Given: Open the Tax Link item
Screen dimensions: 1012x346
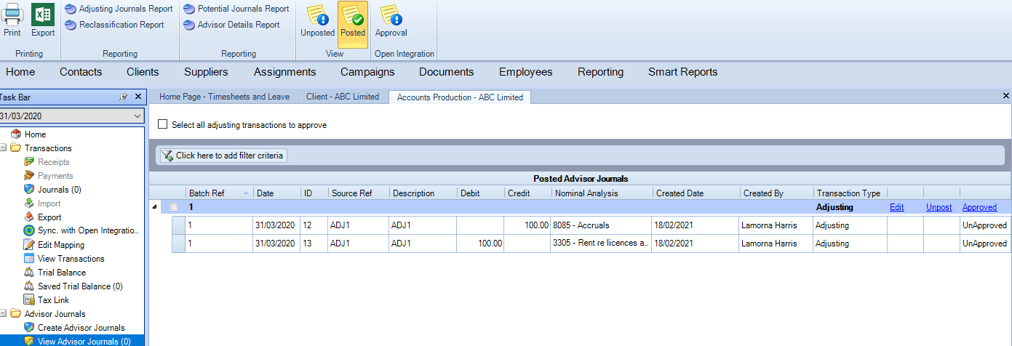Looking at the screenshot, I should point(48,300).
